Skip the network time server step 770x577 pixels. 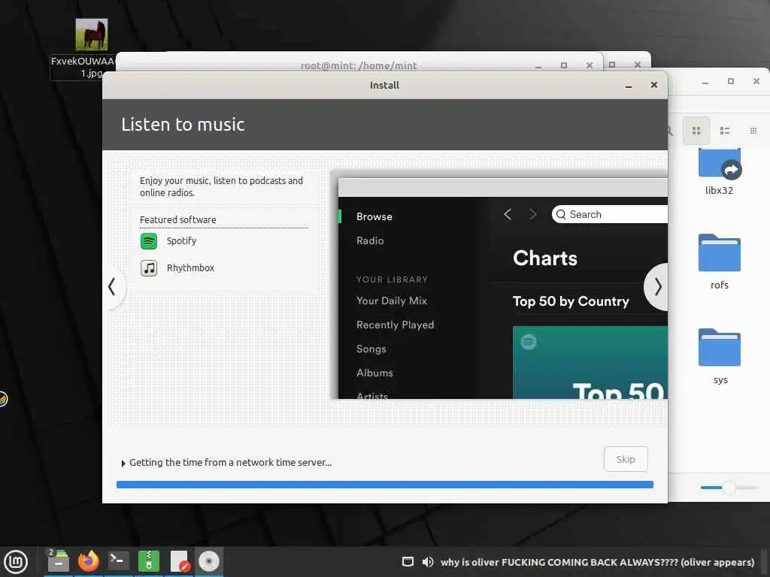[626, 459]
